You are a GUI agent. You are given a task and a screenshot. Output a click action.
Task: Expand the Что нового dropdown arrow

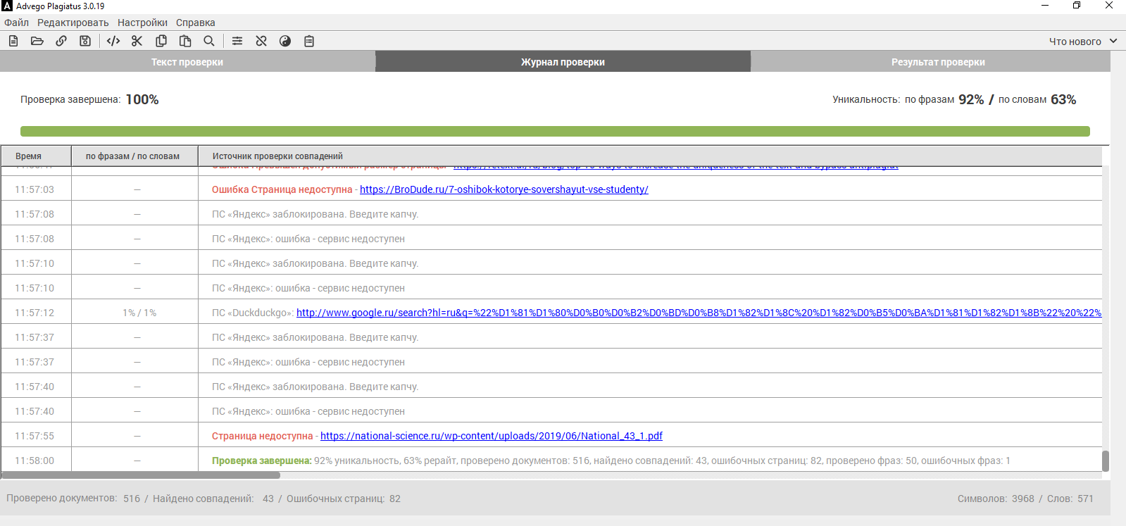[x=1113, y=41]
